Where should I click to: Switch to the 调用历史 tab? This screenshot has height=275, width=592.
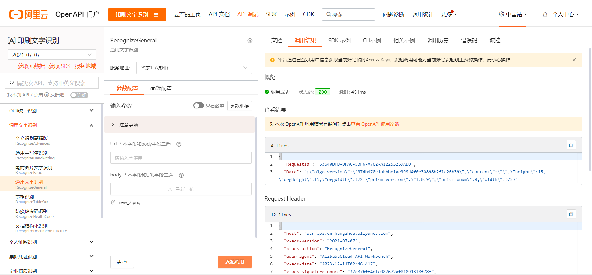tap(438, 41)
